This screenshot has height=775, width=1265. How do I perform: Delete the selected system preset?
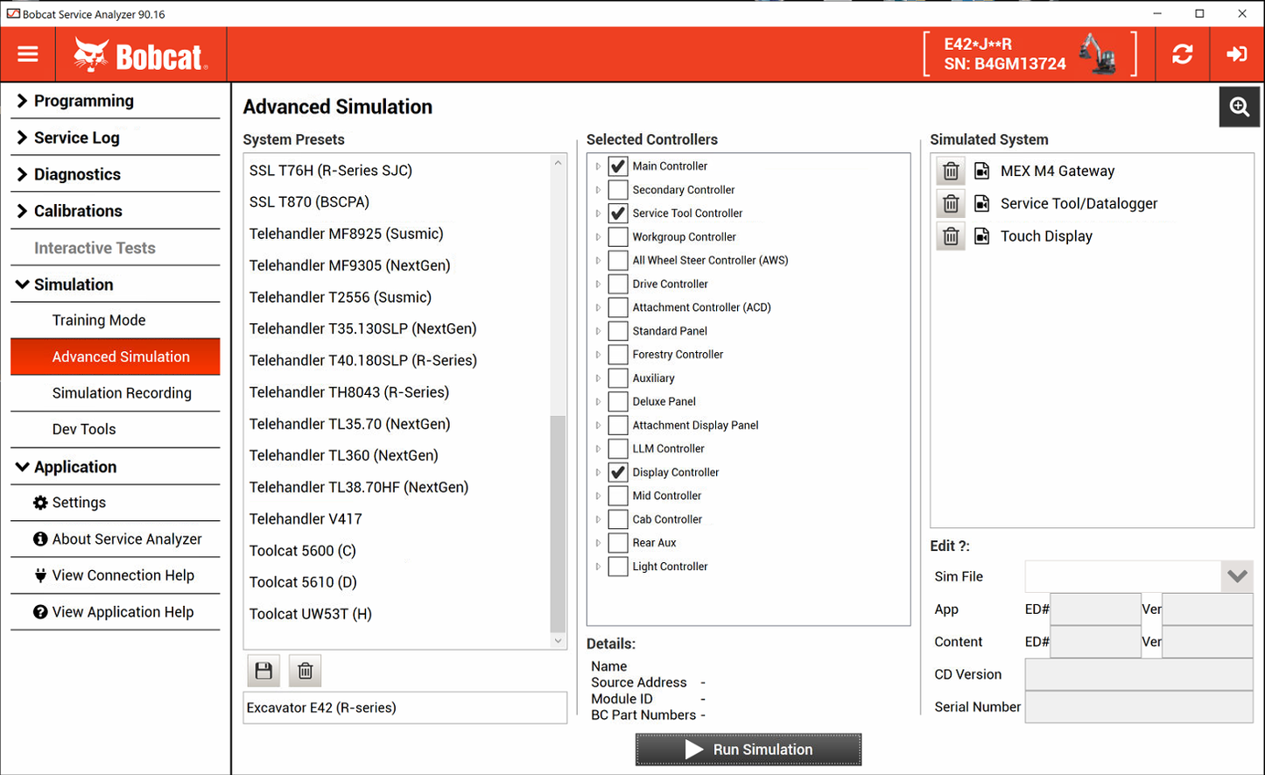[305, 670]
